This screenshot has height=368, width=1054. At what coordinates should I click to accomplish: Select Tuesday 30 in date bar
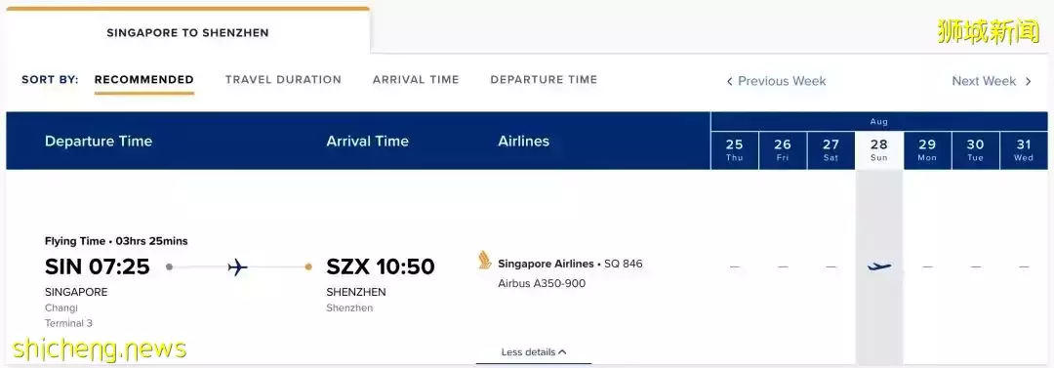pyautogui.click(x=975, y=150)
